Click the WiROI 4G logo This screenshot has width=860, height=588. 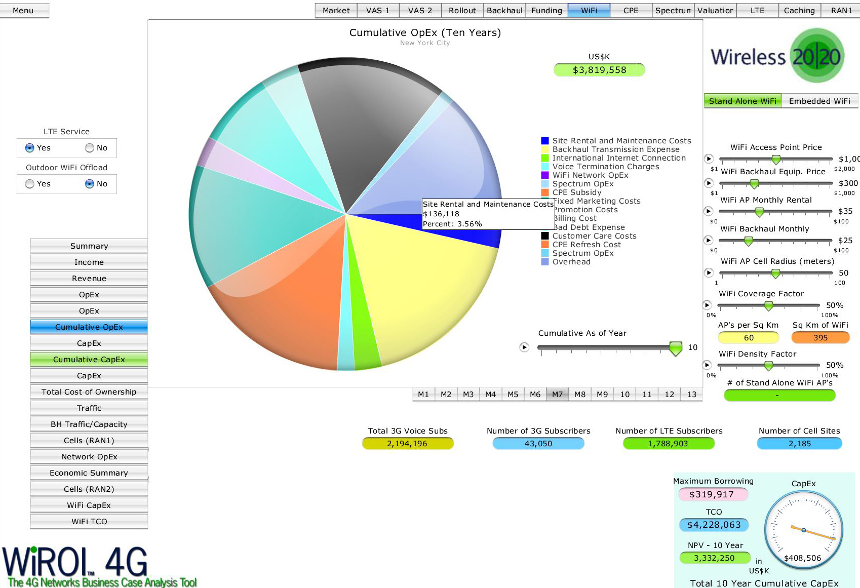pyautogui.click(x=99, y=566)
